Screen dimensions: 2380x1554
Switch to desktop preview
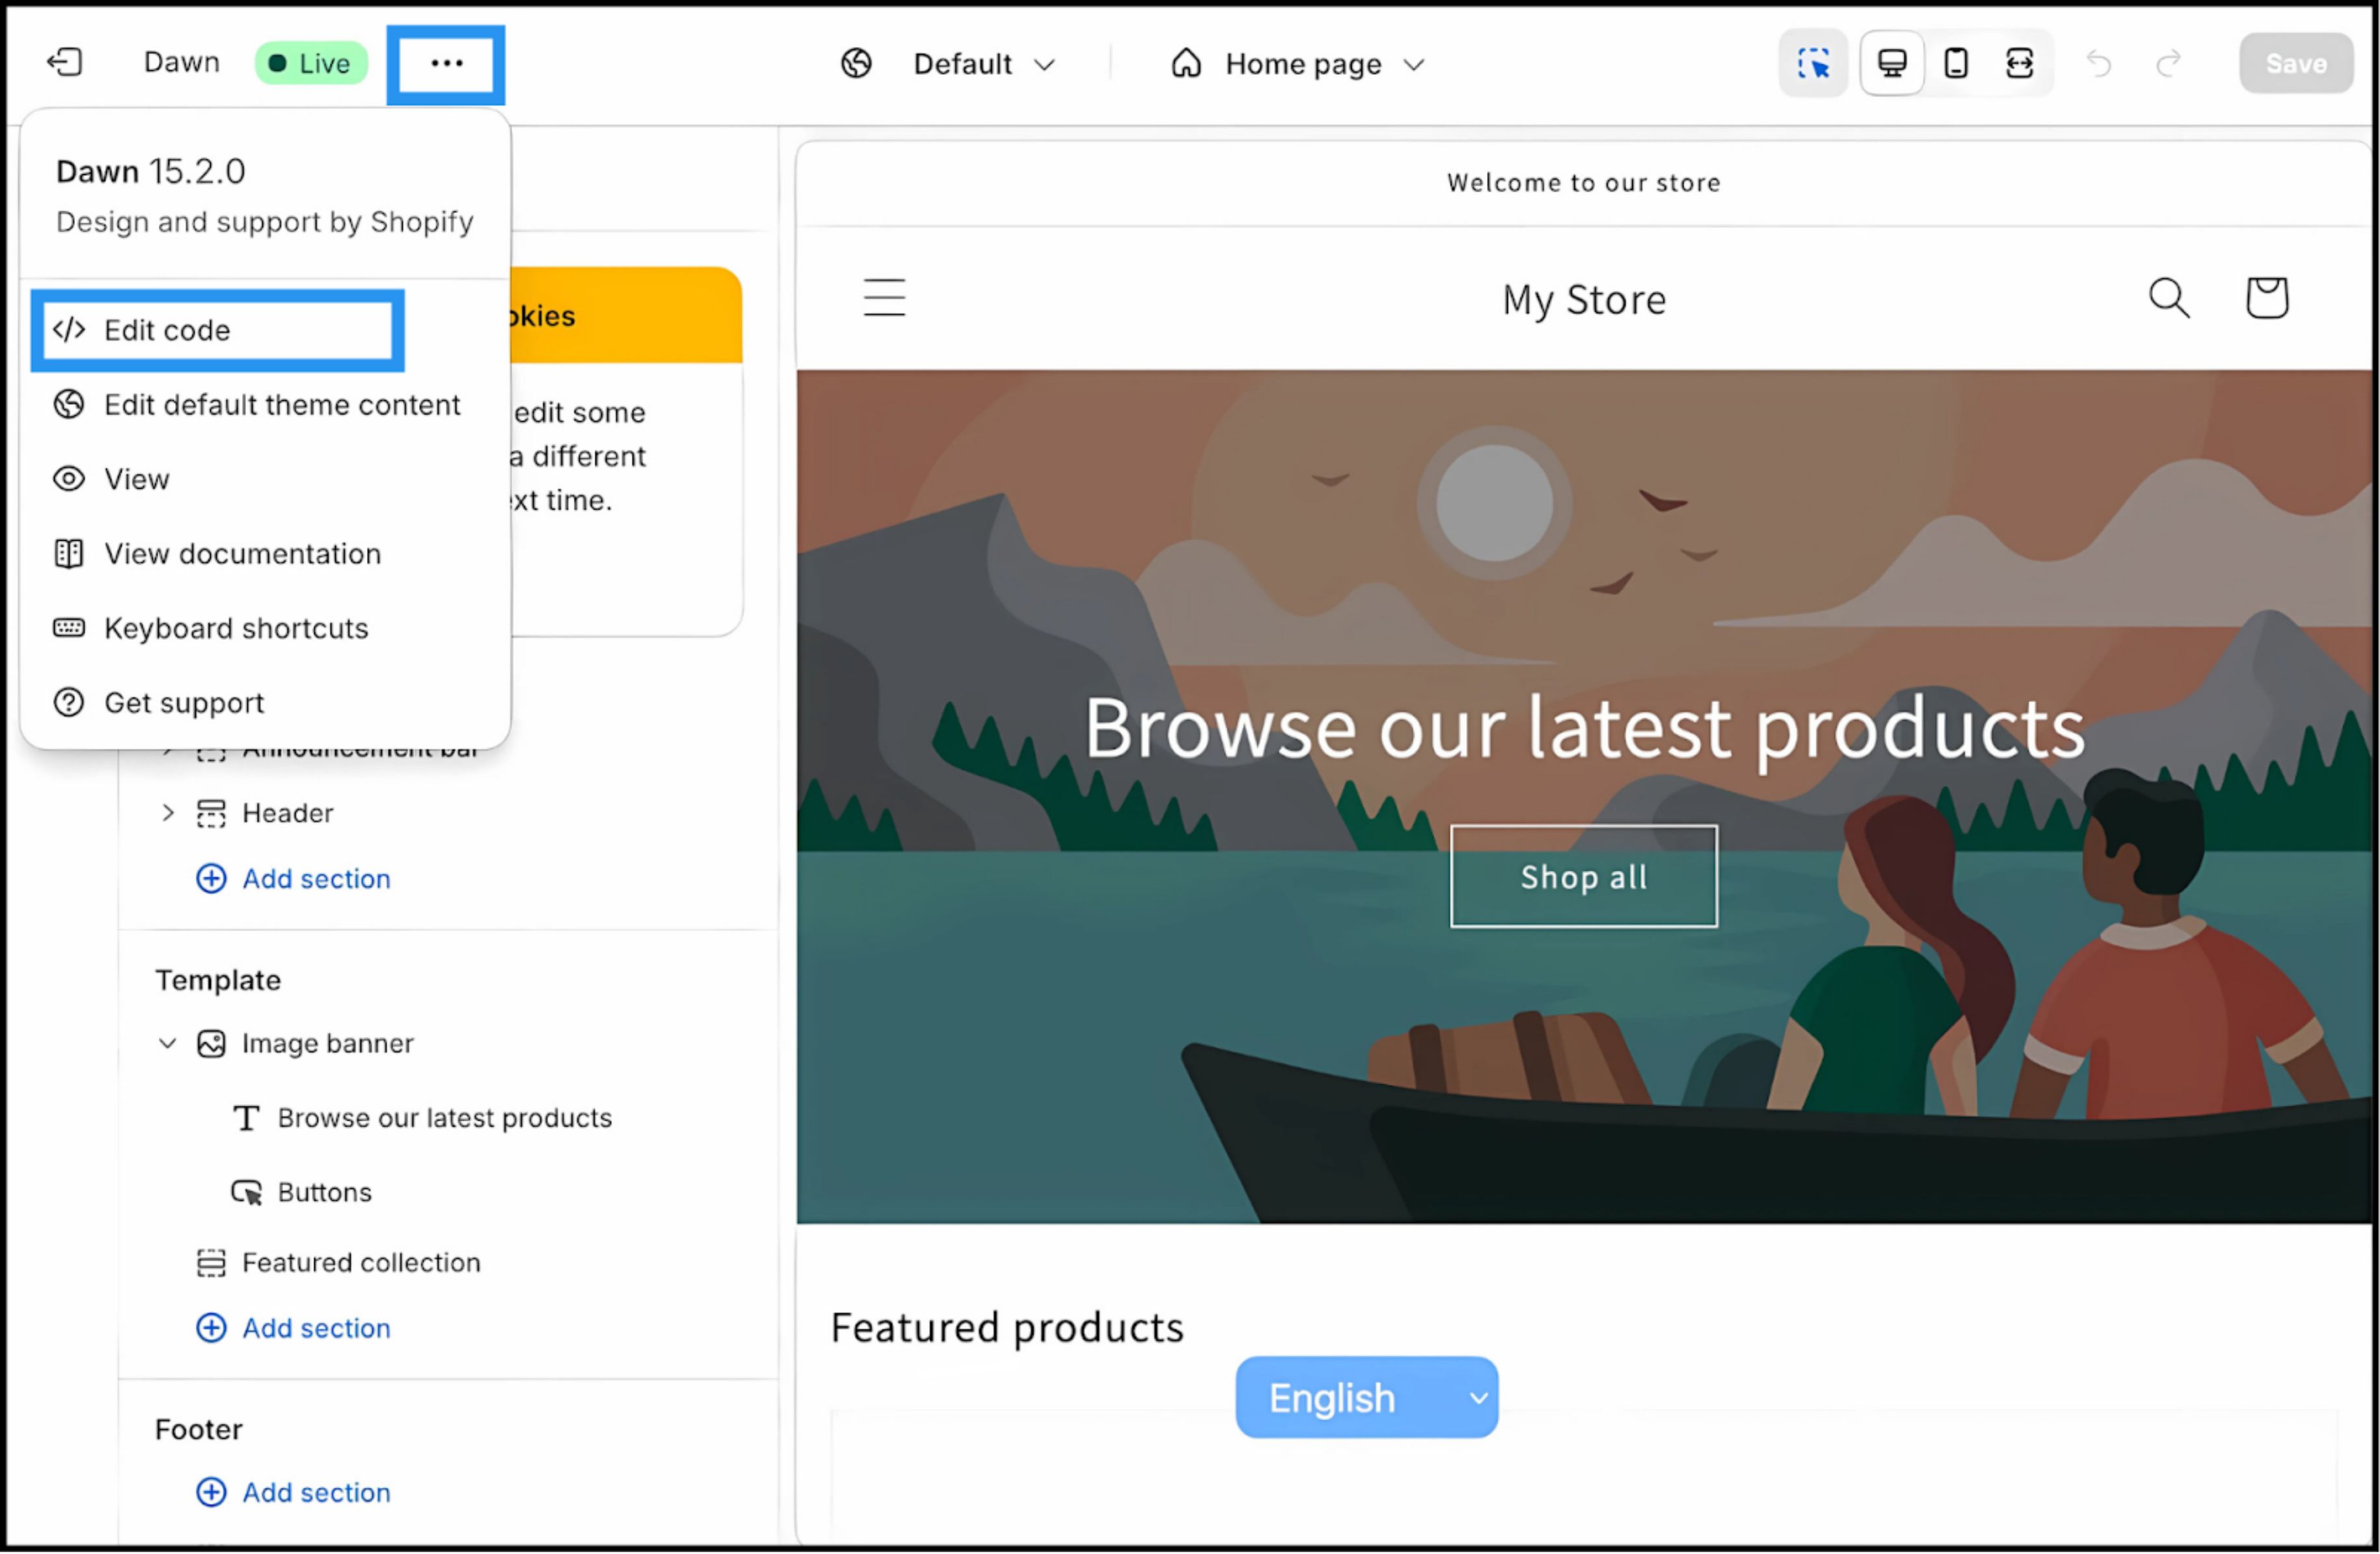(1891, 62)
